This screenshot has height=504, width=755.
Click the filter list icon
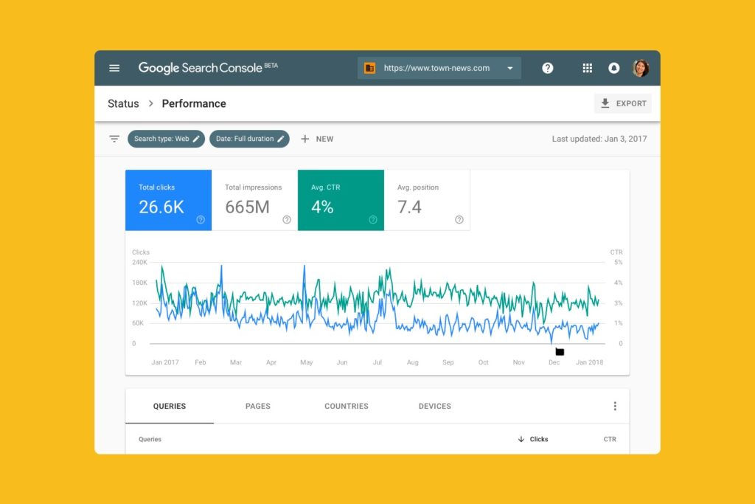click(114, 139)
